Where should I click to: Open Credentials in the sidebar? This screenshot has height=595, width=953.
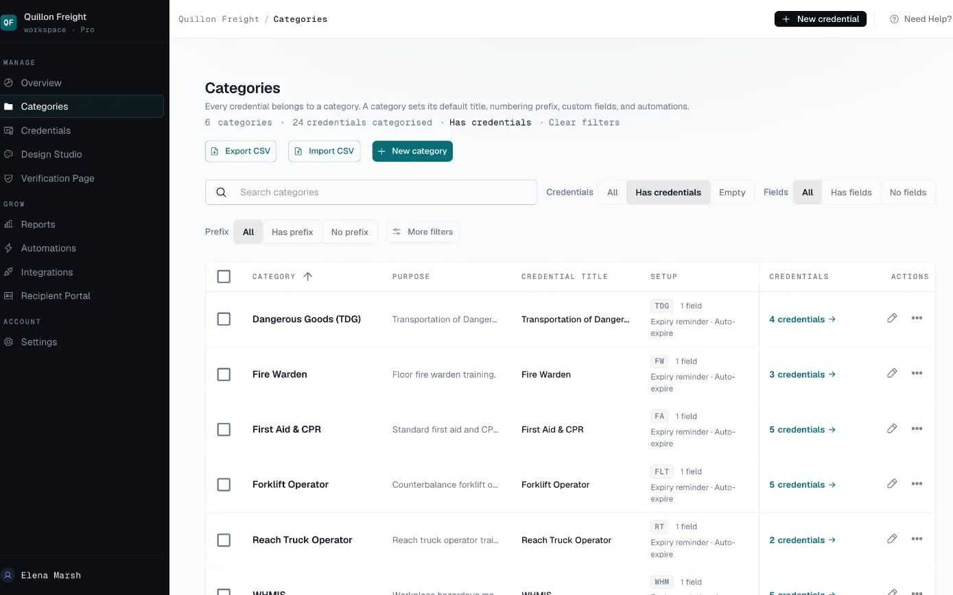pyautogui.click(x=82, y=130)
